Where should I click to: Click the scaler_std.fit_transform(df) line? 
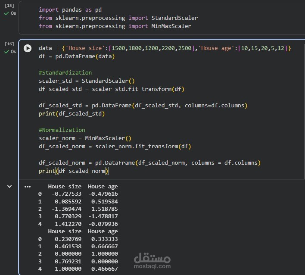click(112, 89)
